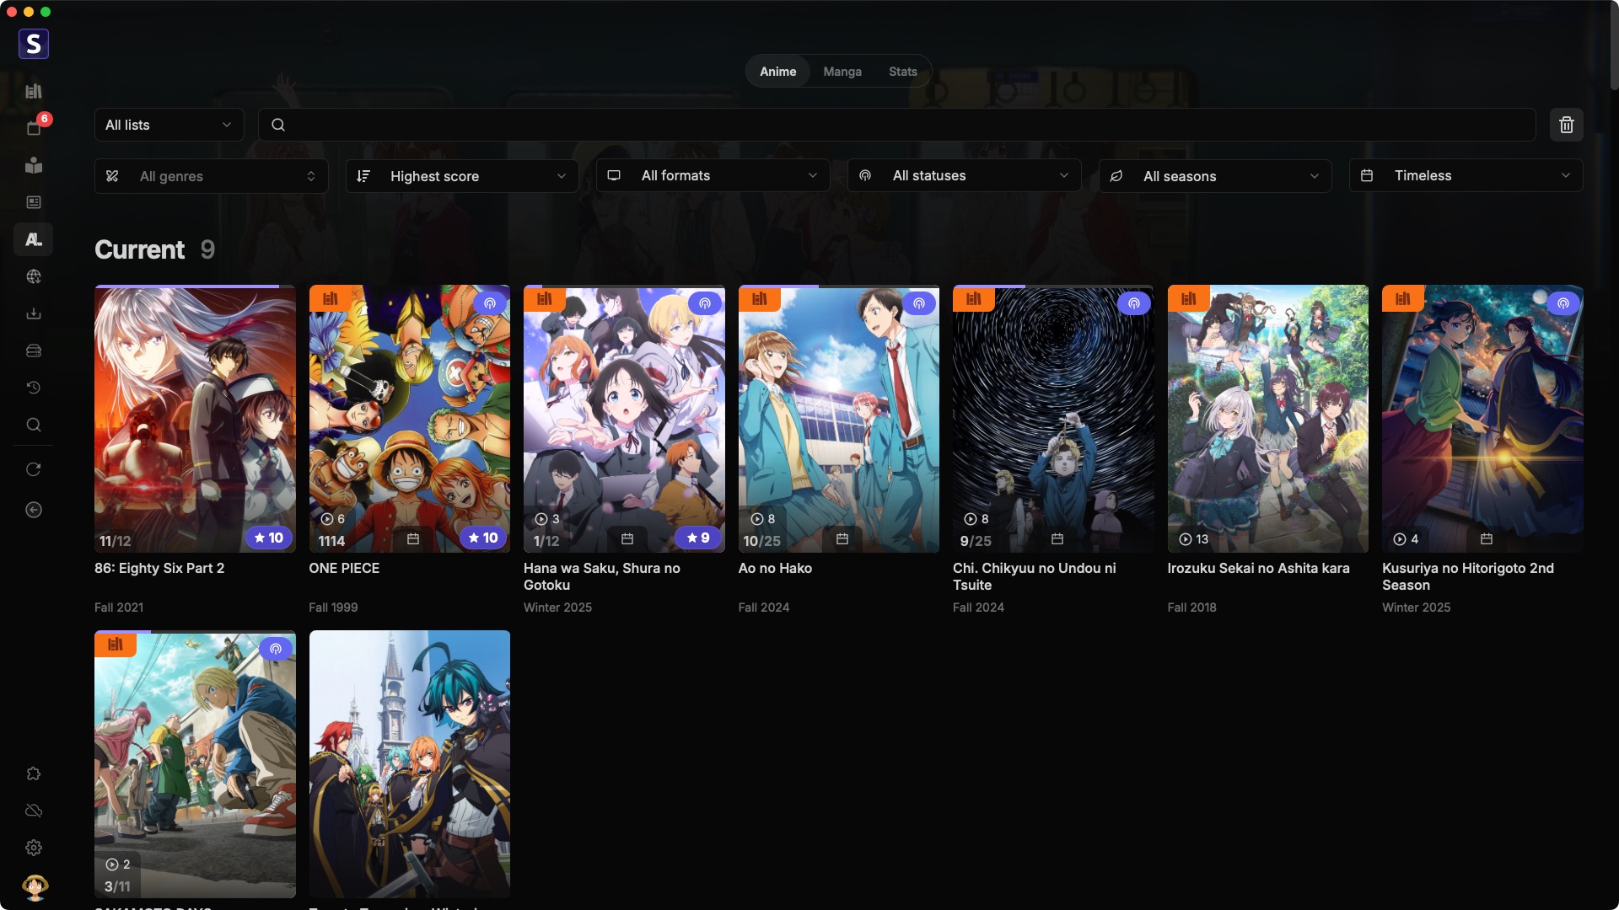The height and width of the screenshot is (910, 1619).
Task: Click the torrent download sidebar icon
Action: coord(34,313)
